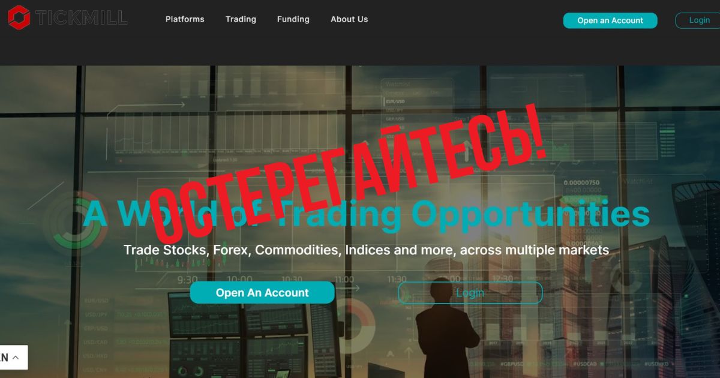Click the 0.00000750 value on right
720x378 pixels.
click(x=581, y=183)
